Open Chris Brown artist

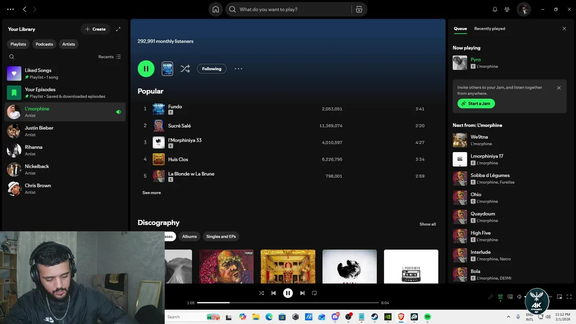[x=65, y=189]
